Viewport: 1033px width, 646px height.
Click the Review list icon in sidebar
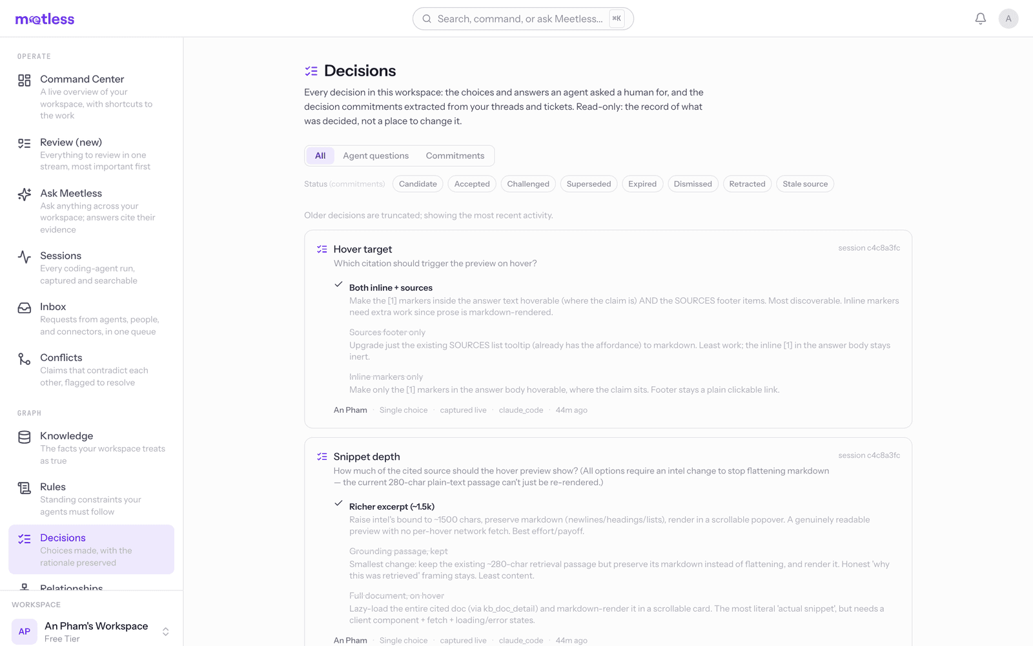pos(25,143)
